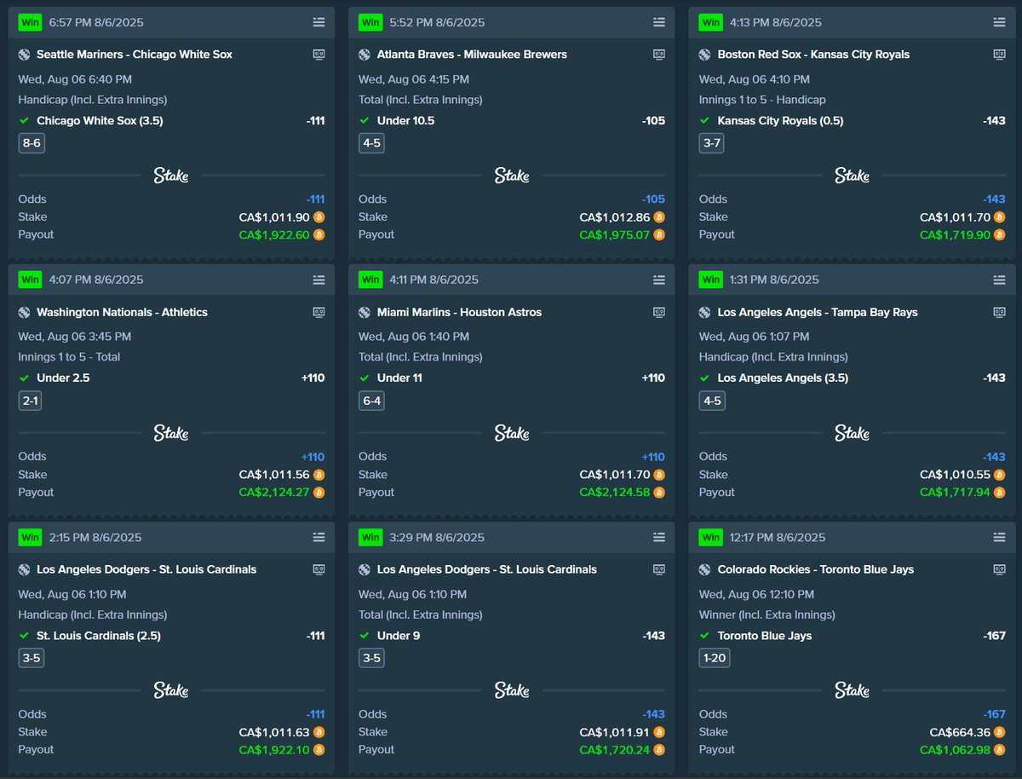Click the 6-4 score box
The image size is (1022, 779).
coord(372,401)
